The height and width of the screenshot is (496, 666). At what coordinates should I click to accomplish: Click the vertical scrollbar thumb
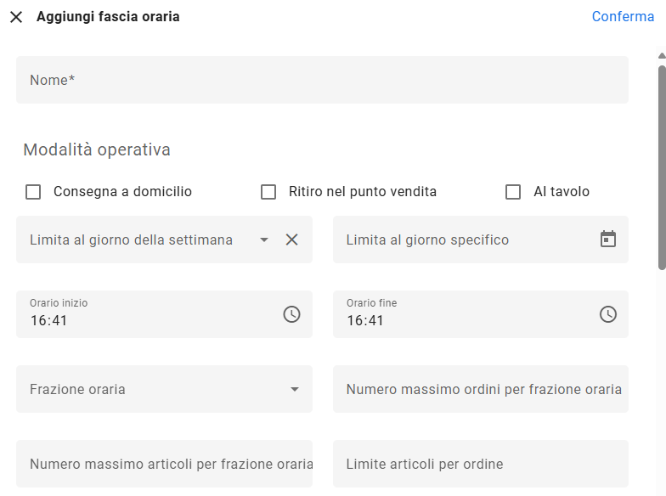click(x=662, y=168)
